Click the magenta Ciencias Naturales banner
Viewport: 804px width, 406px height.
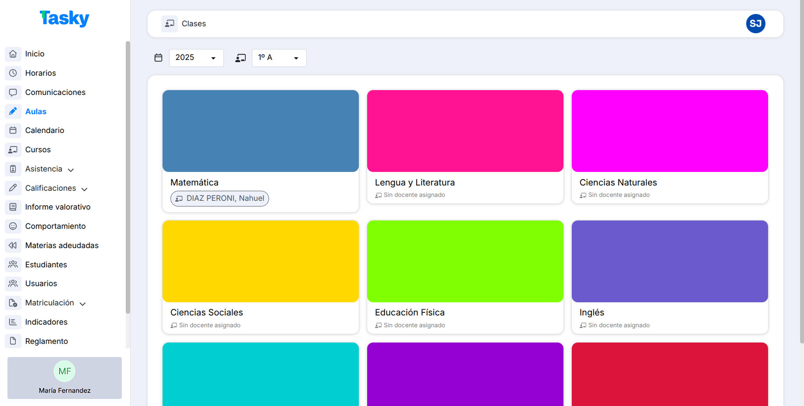click(x=670, y=131)
